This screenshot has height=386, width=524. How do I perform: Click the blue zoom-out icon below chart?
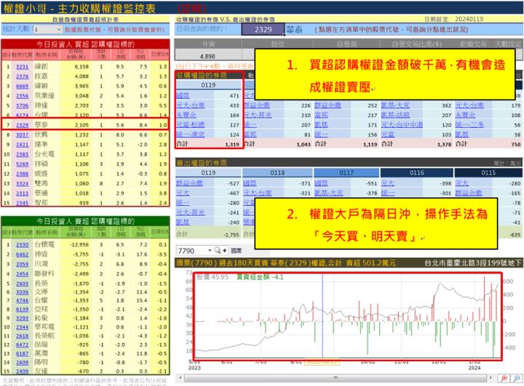[517, 378]
